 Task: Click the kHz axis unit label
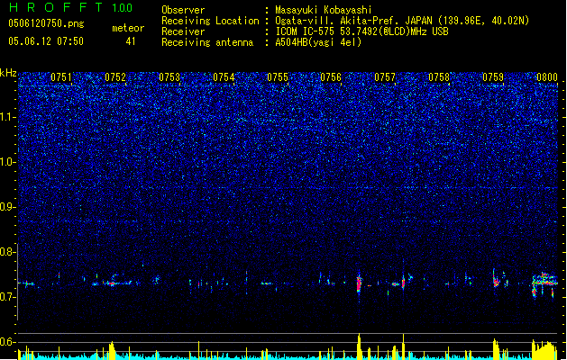[8, 73]
